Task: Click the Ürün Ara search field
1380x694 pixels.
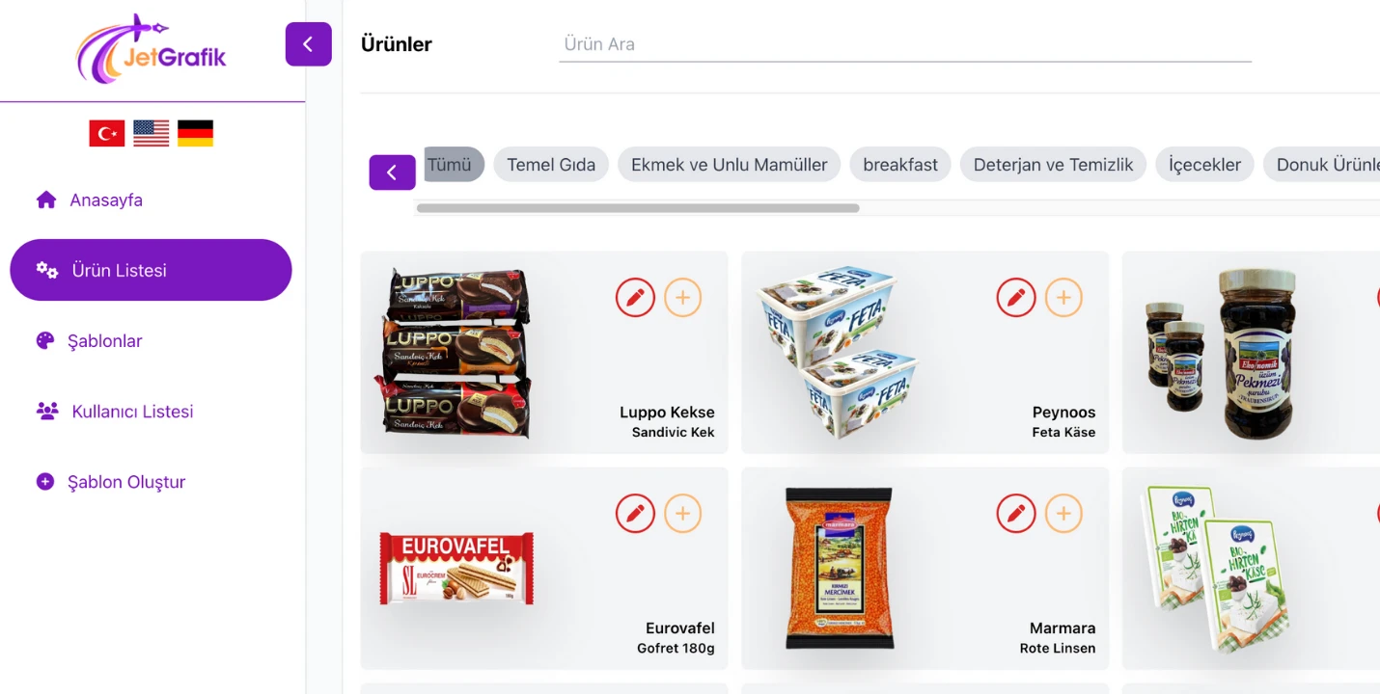Action: [x=905, y=44]
